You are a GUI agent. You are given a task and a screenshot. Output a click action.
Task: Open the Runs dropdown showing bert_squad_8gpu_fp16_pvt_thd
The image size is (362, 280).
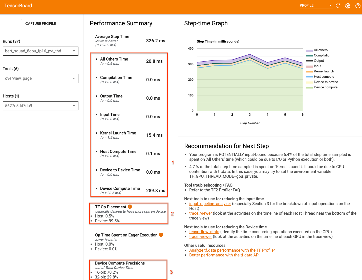pos(40,51)
